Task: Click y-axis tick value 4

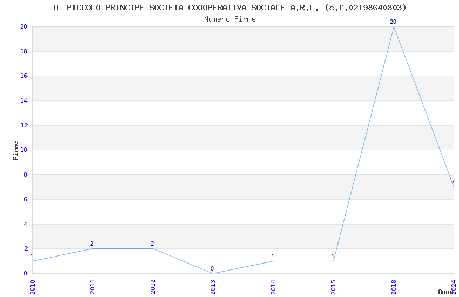Action: tap(26, 224)
